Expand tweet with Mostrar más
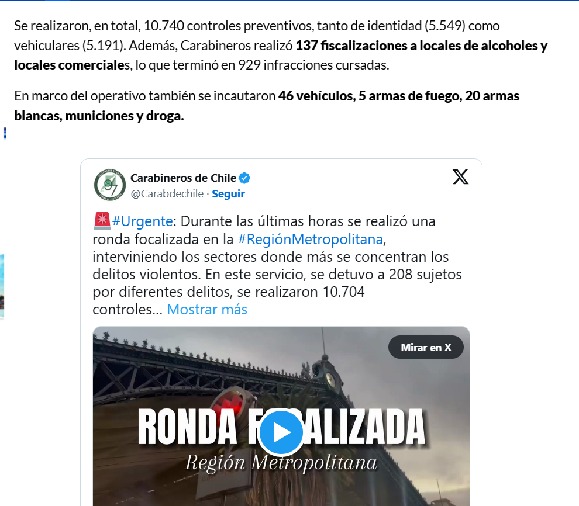 pos(207,310)
